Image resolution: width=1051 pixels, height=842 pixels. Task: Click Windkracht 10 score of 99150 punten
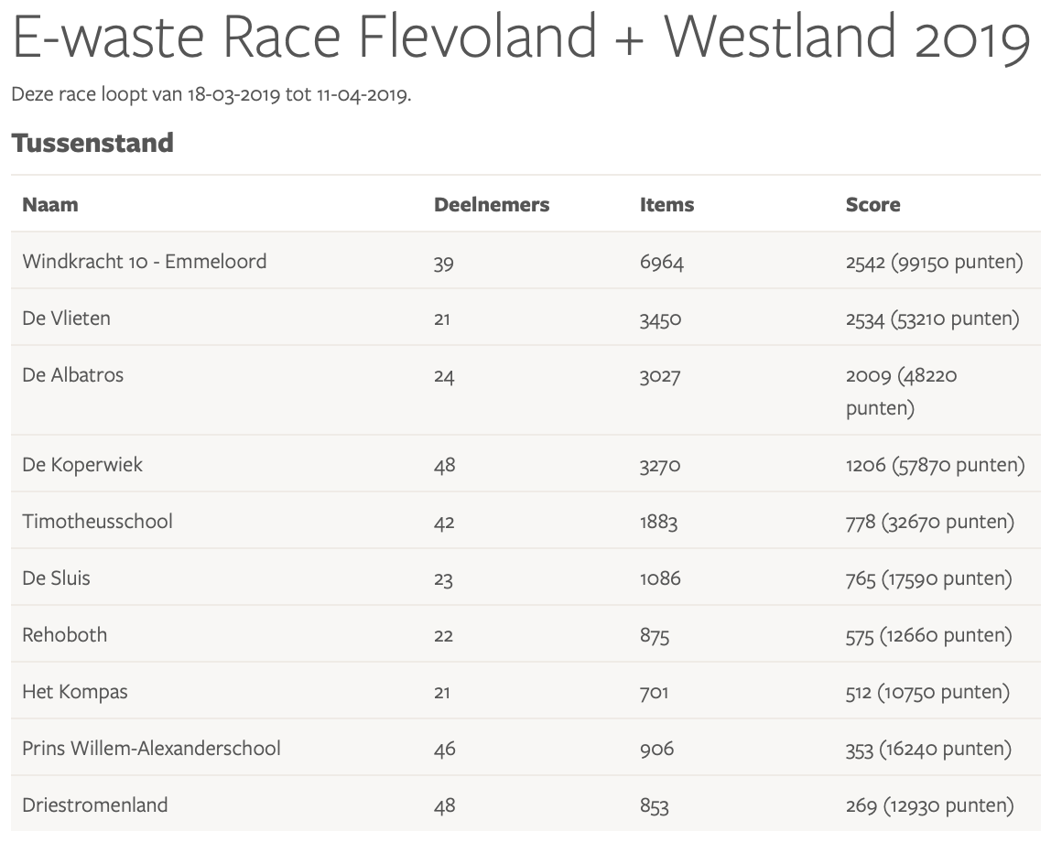point(934,263)
